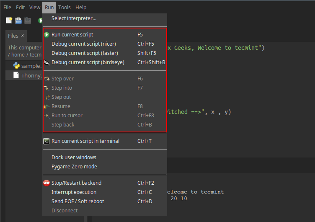Viewport: 315px width, 222px height.
Task: Click the birdseye debug eye icon
Action: click(x=46, y=62)
